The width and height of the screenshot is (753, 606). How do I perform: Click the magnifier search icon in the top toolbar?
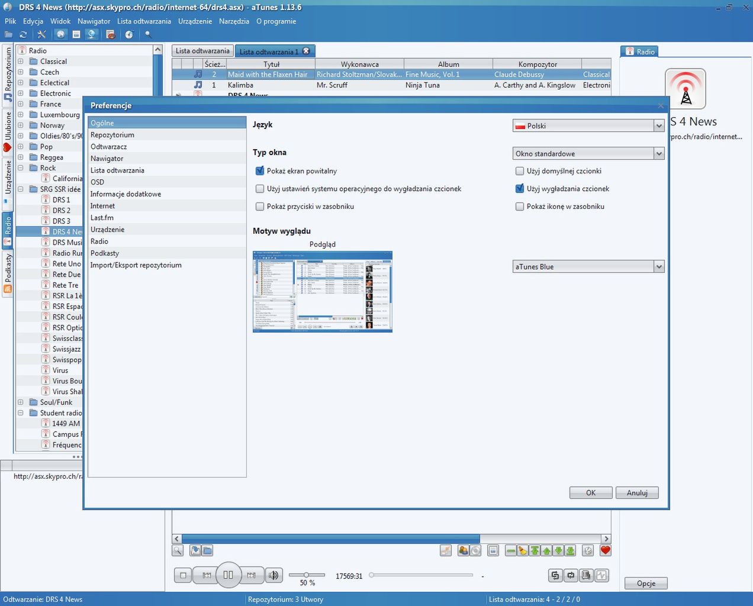(149, 35)
